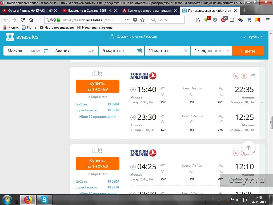Show hidden system tray icons
273x205 pixels.
coord(219,200)
